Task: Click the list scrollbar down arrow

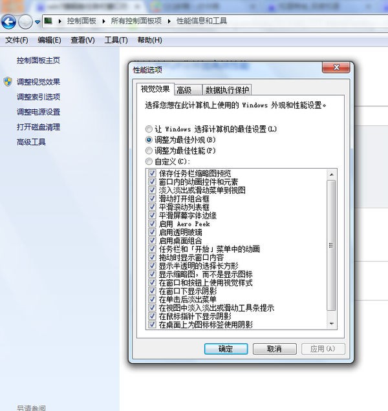Action: click(331, 324)
